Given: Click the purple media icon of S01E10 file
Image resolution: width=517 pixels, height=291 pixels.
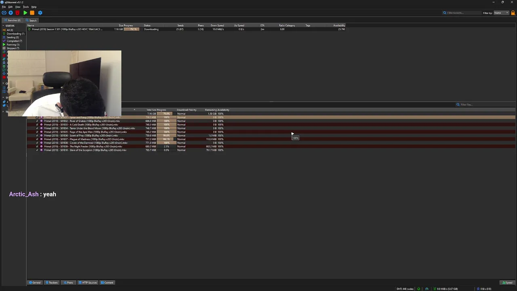Looking at the screenshot, I should (x=41, y=150).
